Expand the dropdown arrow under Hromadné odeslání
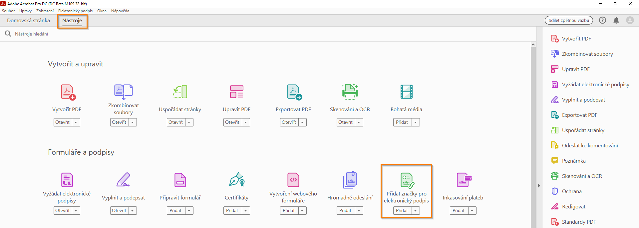This screenshot has width=639, height=228. point(359,210)
